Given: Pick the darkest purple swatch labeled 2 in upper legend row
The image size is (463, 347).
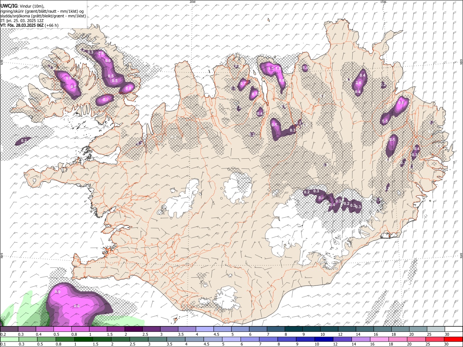Looking at the screenshot, I should (133, 329).
